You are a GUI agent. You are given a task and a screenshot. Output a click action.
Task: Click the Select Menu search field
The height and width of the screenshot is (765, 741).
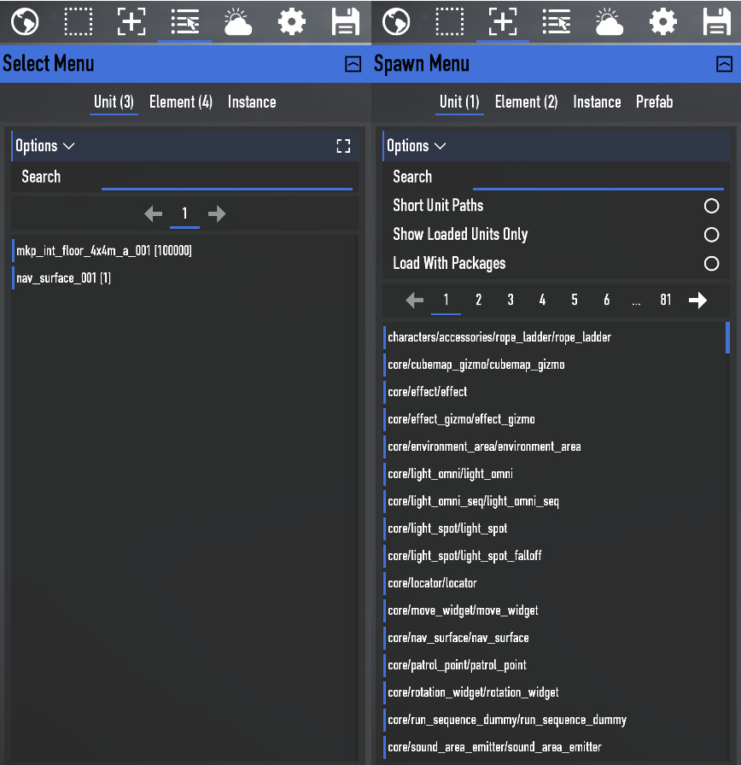[x=227, y=178]
